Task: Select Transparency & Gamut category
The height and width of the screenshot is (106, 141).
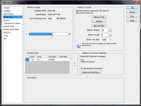Action: coord(12,23)
